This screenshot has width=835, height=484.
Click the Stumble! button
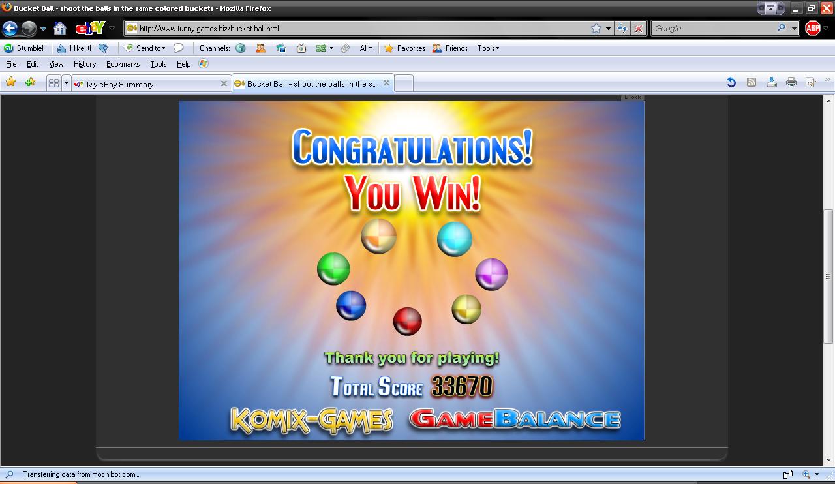(24, 48)
